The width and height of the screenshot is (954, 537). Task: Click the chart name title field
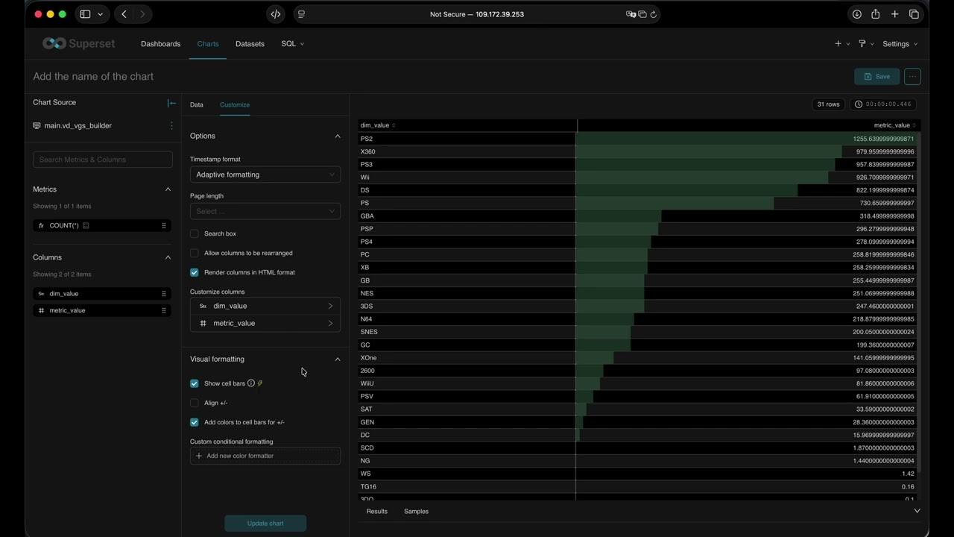tap(93, 76)
